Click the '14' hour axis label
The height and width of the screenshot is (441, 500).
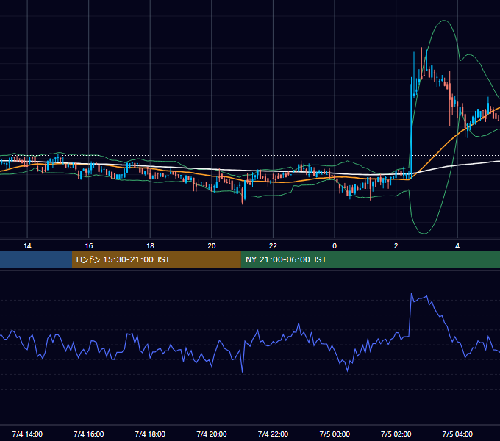tap(27, 246)
